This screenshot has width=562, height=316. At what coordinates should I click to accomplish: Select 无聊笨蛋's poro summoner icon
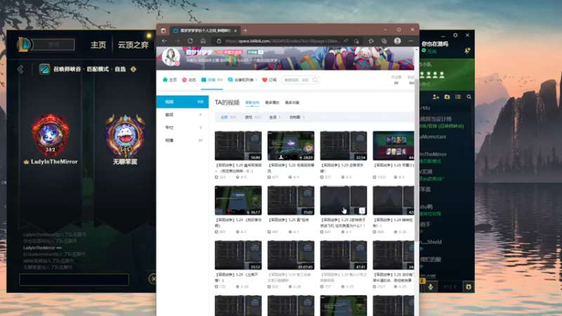tap(125, 135)
